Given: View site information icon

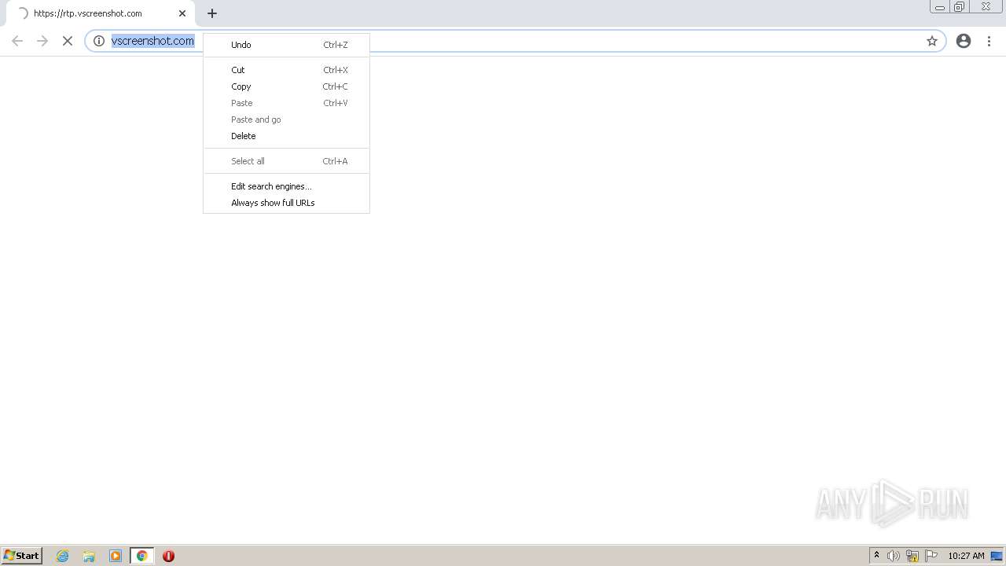Looking at the screenshot, I should (99, 41).
